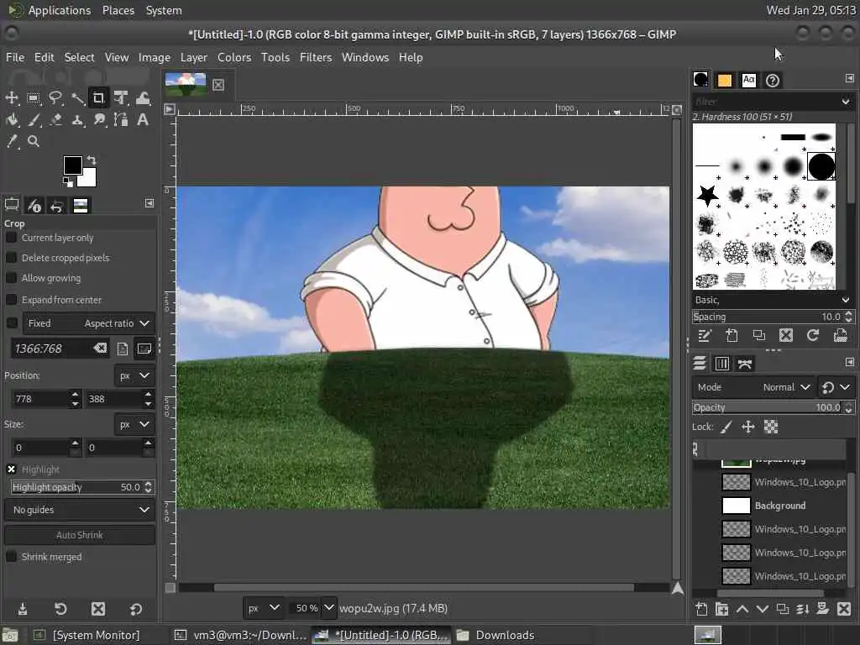Image resolution: width=860 pixels, height=645 pixels.
Task: Uncheck the Highlight option
Action: pos(11,469)
